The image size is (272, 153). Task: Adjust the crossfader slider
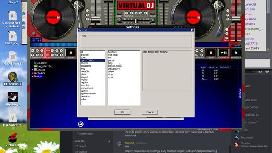[x=136, y=21]
